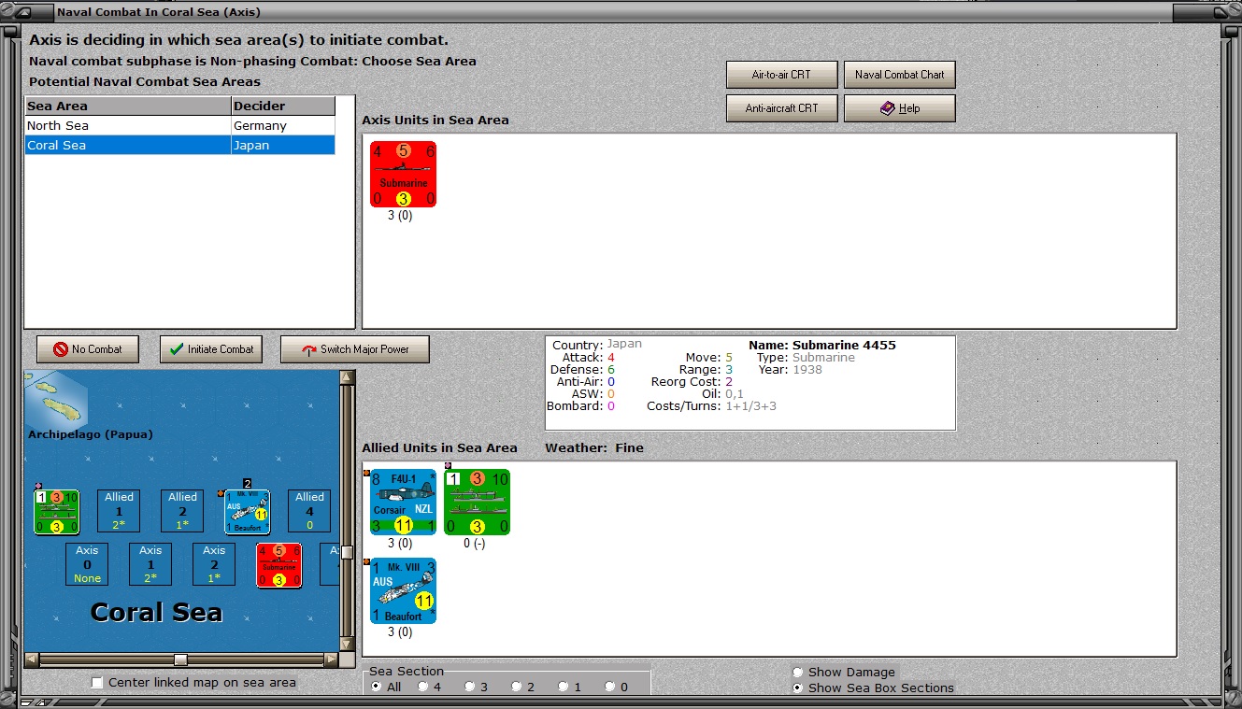
Task: Click the map's vertical scrollbar thumb
Action: click(x=347, y=552)
